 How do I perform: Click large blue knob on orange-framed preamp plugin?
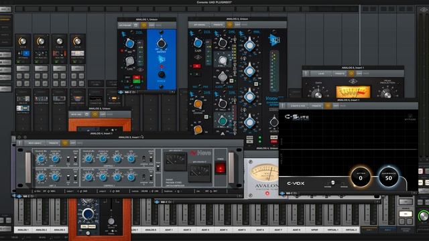(x=88, y=214)
